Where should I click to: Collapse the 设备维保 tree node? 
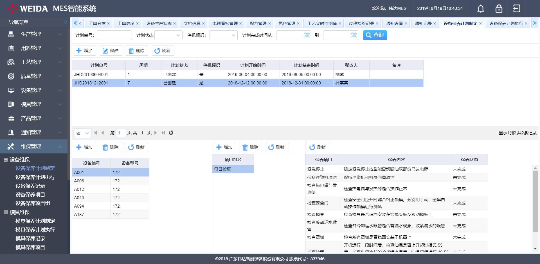click(5, 160)
